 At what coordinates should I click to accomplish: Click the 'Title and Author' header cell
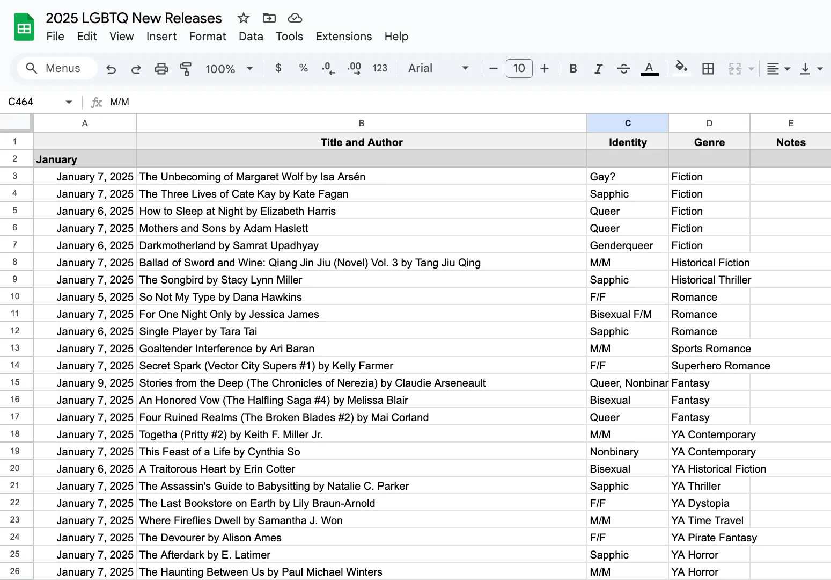coord(362,142)
